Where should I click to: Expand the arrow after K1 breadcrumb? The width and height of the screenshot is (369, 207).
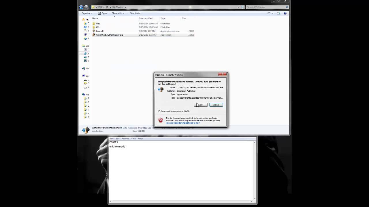(x=110, y=7)
